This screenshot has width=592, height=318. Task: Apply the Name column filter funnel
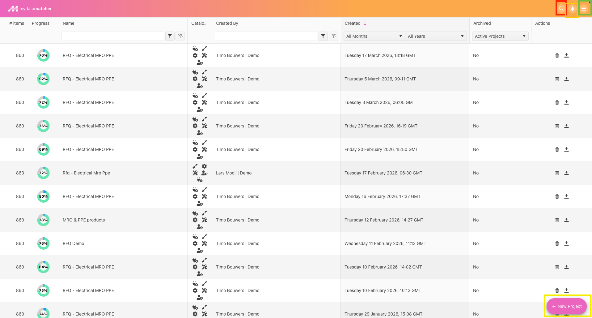pyautogui.click(x=170, y=36)
